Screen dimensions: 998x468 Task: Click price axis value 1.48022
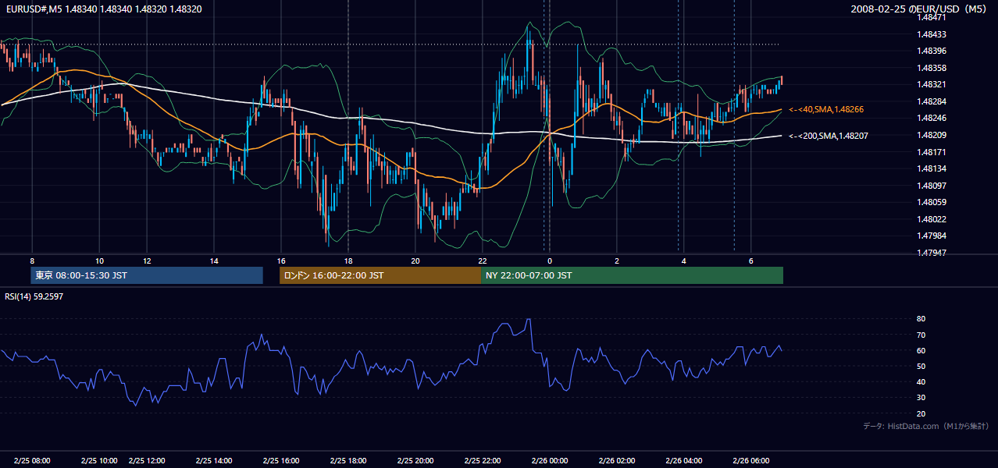(932, 218)
